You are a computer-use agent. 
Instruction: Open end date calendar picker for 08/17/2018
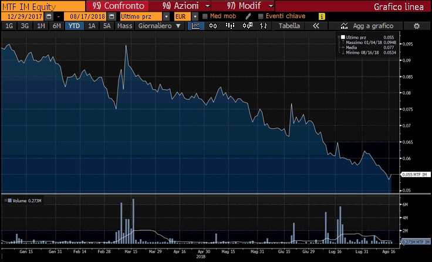point(112,16)
